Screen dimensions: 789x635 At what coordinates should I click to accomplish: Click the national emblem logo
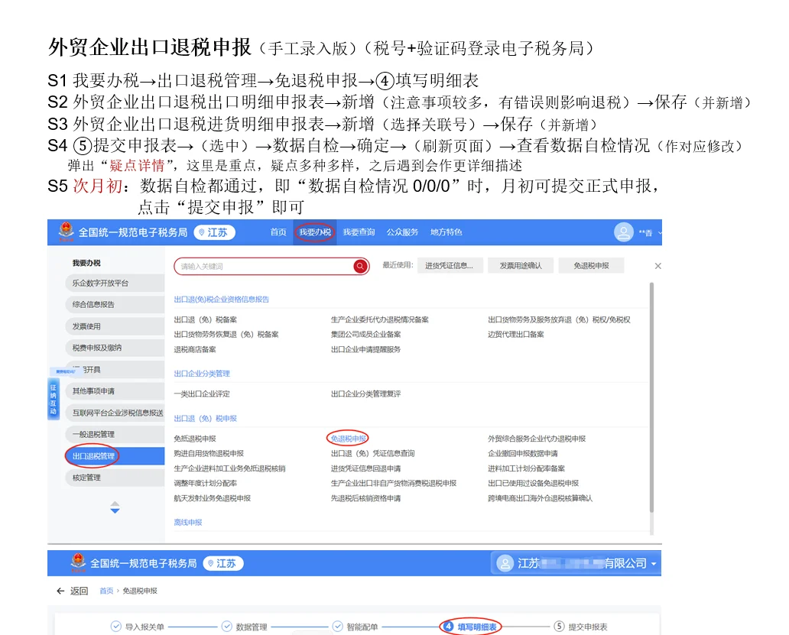coord(67,232)
